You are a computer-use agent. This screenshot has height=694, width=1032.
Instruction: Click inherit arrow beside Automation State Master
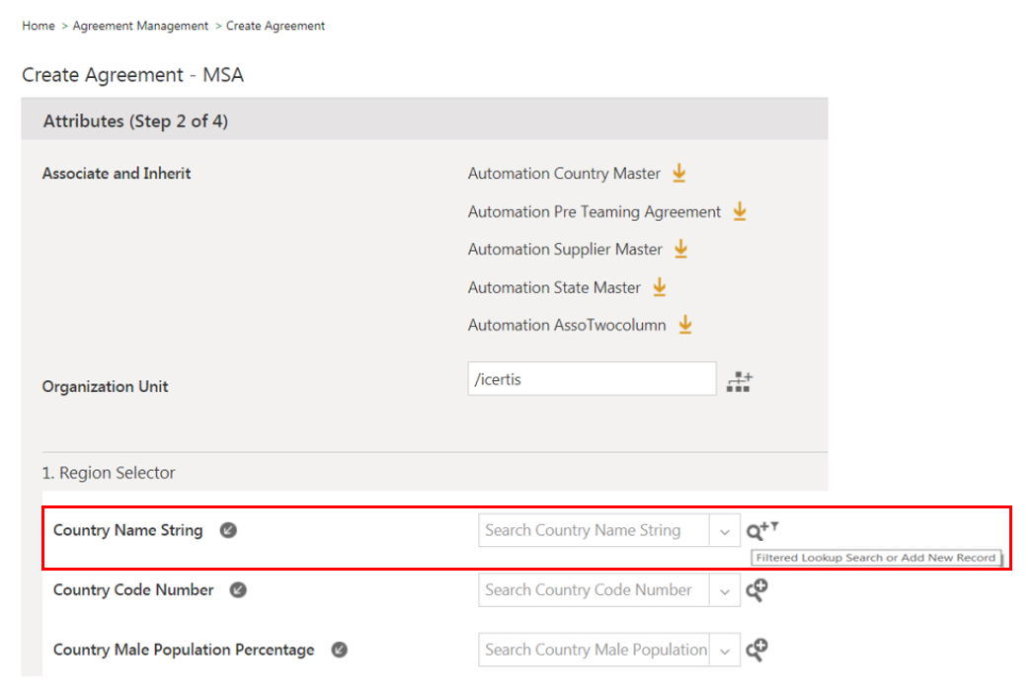[x=660, y=287]
